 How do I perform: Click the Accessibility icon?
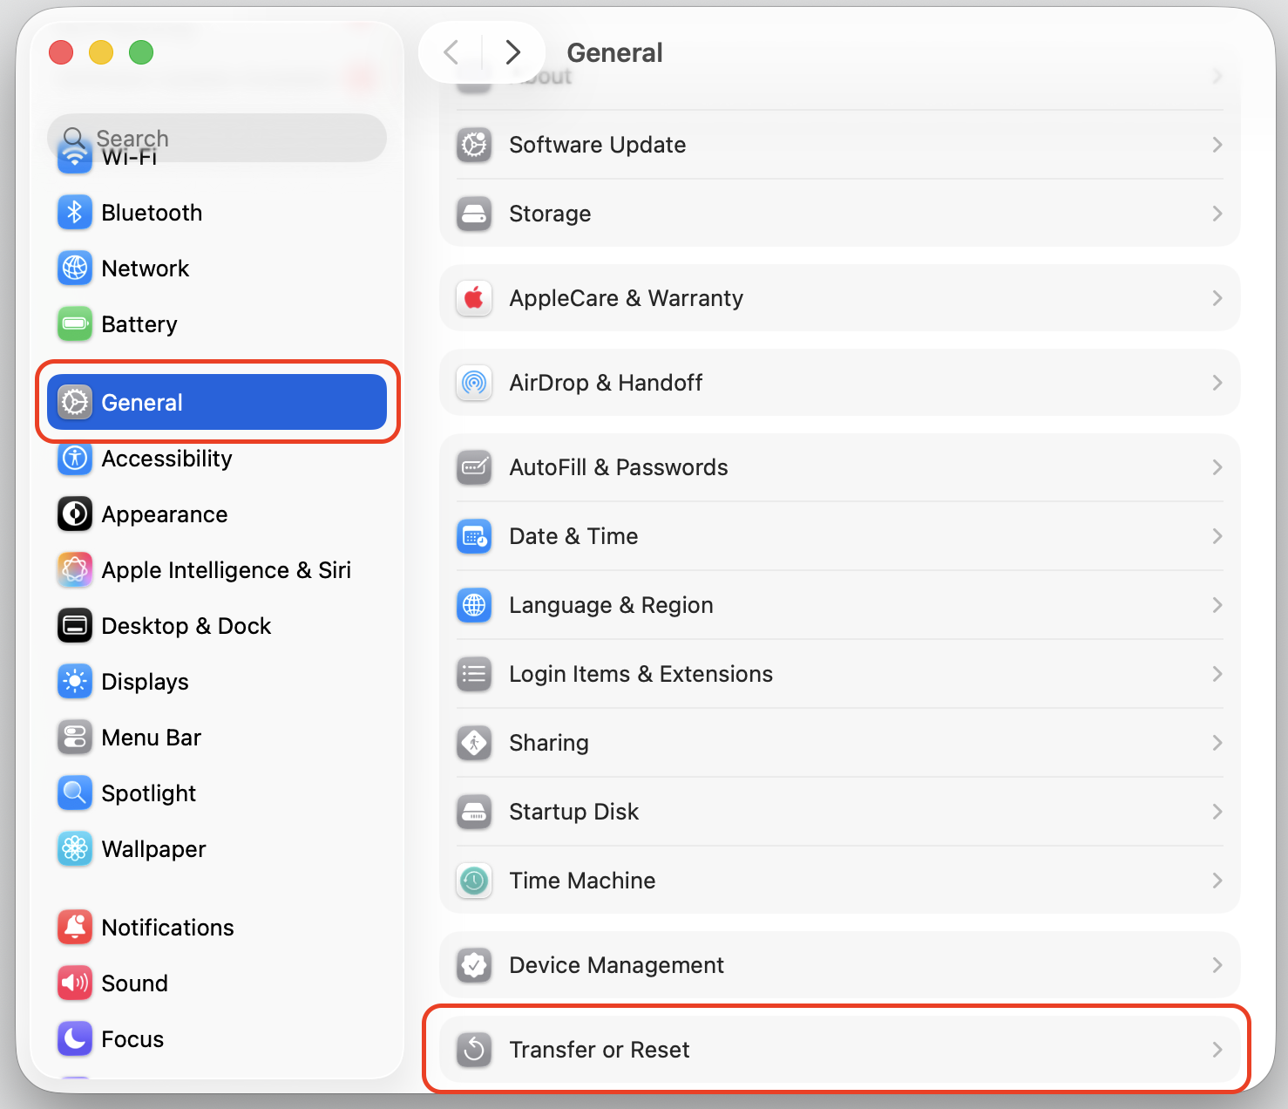(x=75, y=459)
